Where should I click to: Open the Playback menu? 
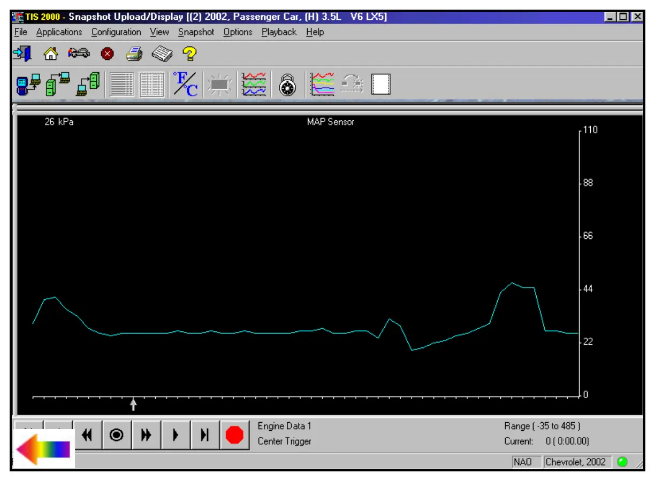click(279, 32)
